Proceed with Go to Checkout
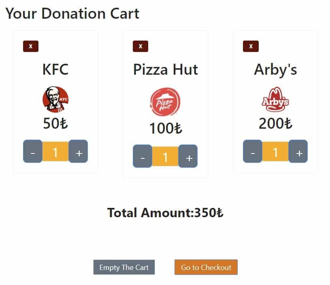The width and height of the screenshot is (330, 285). pyautogui.click(x=206, y=267)
